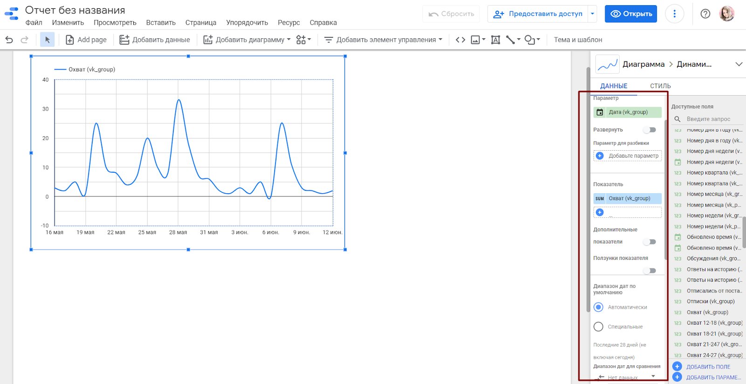Activate the selection mode cursor tool
746x384 pixels.
point(47,40)
